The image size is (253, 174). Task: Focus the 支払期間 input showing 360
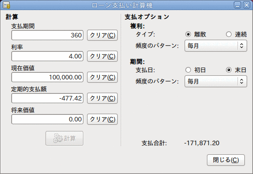click(x=47, y=35)
